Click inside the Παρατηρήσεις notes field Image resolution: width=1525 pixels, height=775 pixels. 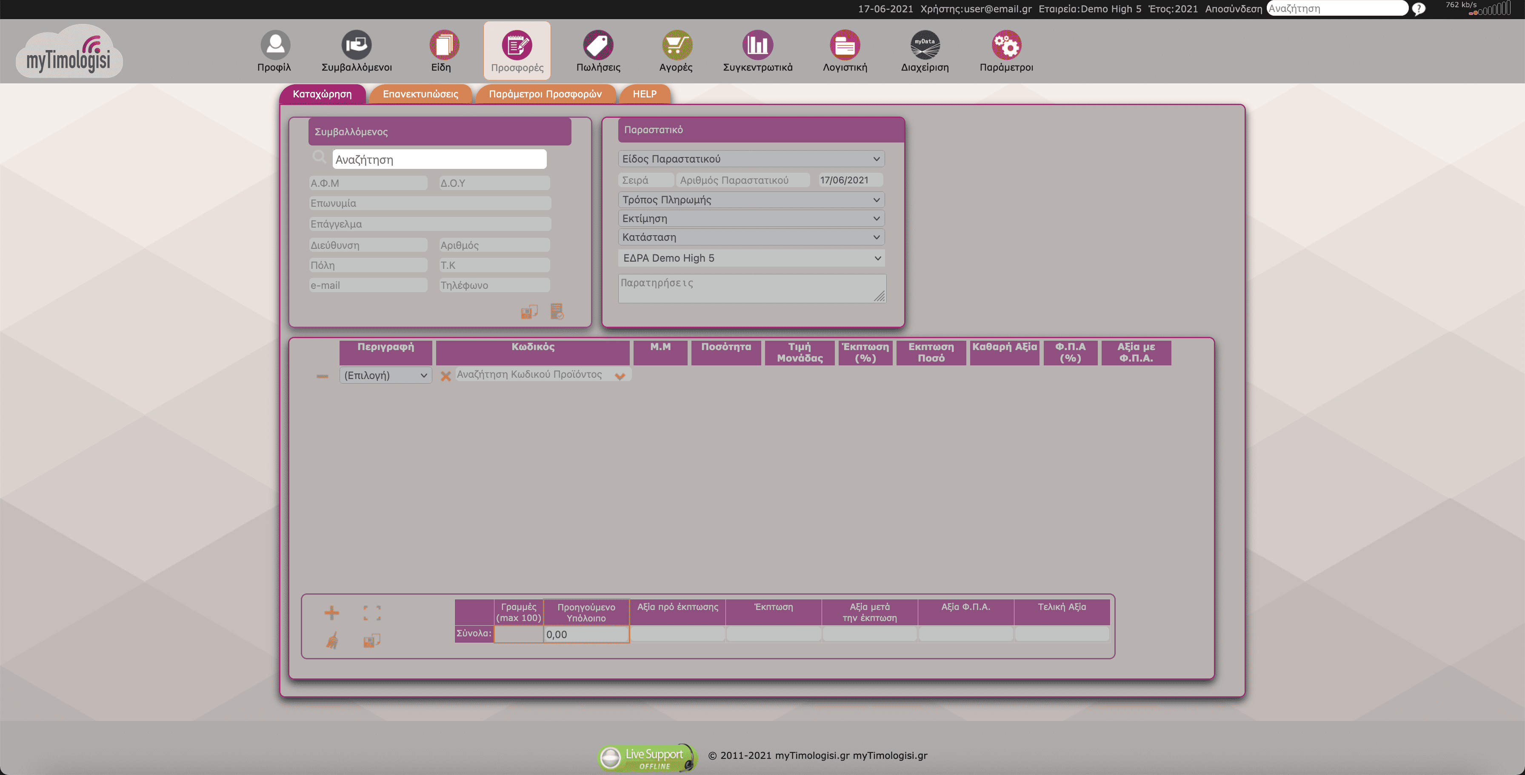point(751,288)
